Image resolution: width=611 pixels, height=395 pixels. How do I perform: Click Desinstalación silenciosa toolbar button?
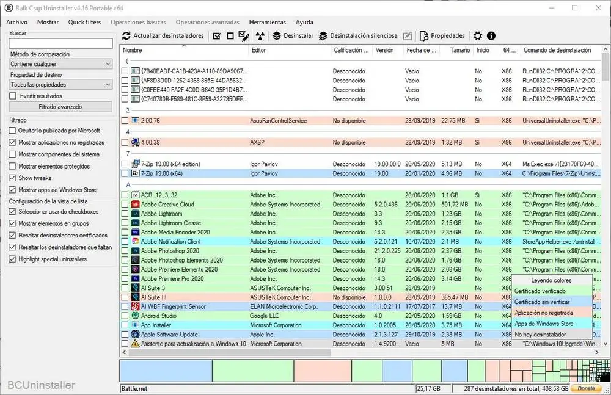pyautogui.click(x=358, y=36)
